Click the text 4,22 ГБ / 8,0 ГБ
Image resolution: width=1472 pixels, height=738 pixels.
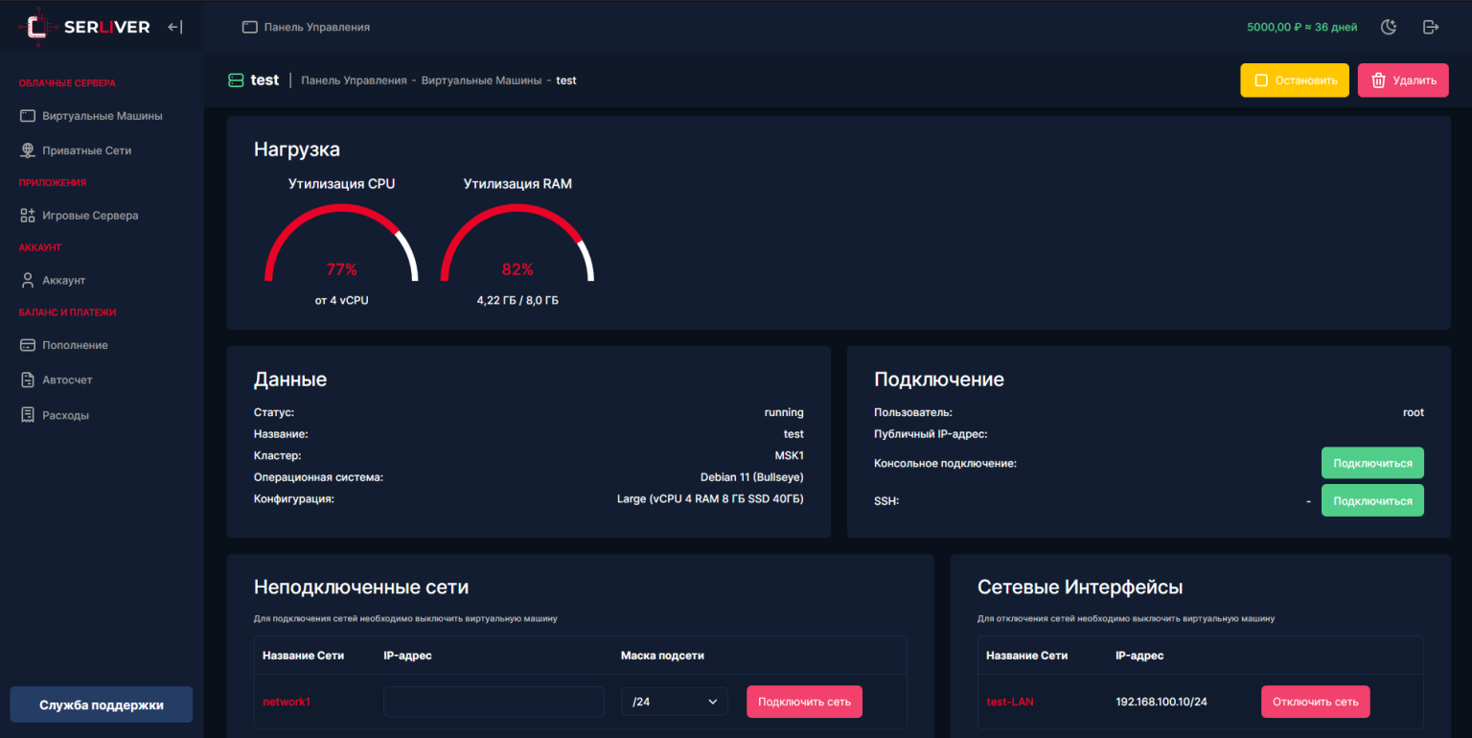pos(517,300)
